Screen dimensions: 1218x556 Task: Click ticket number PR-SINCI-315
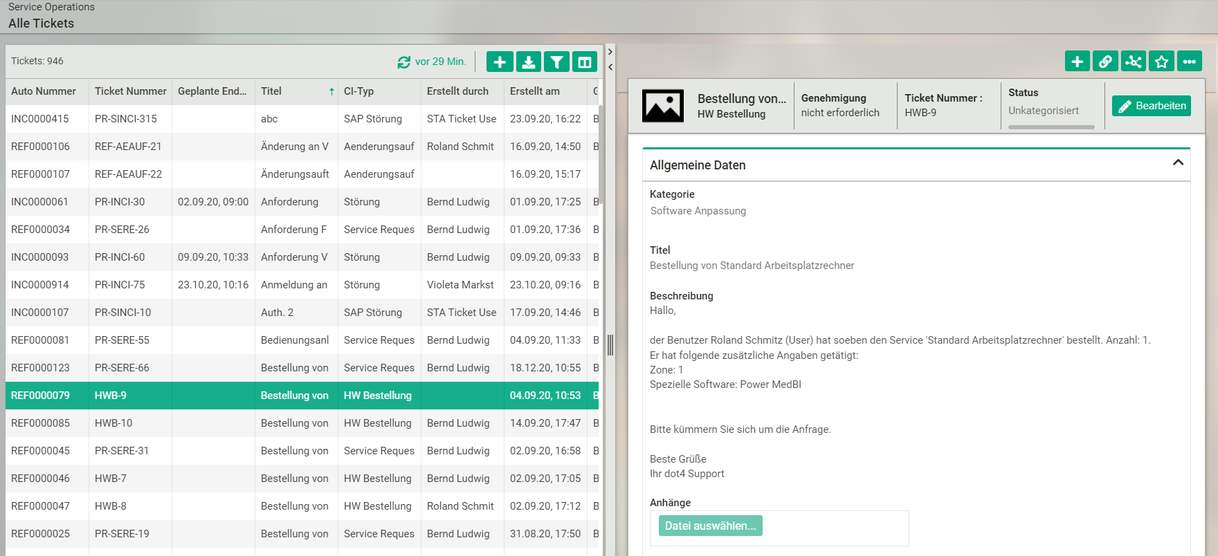coord(126,119)
